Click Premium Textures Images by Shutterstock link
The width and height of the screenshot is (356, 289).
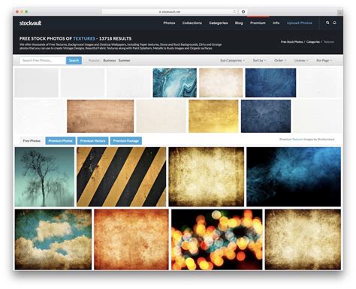tap(307, 139)
